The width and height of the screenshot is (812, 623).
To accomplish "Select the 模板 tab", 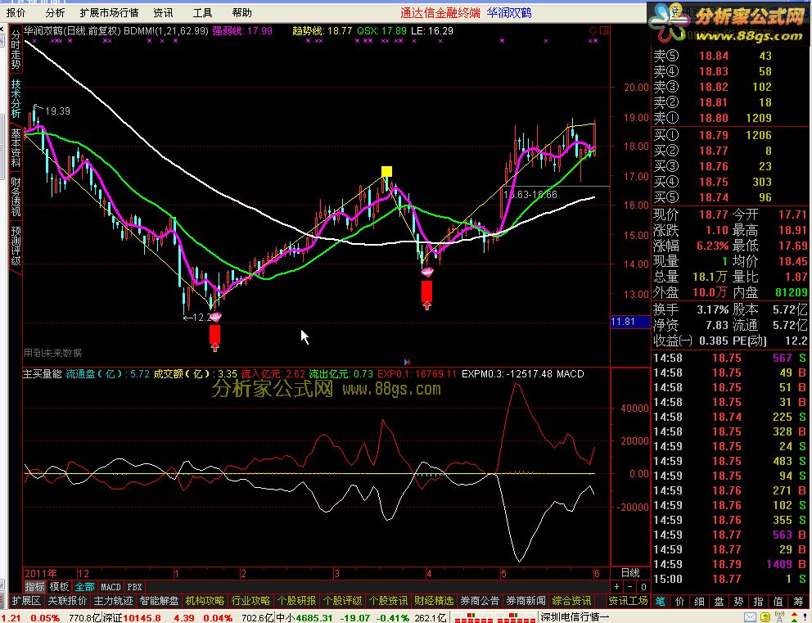I will tap(59, 587).
